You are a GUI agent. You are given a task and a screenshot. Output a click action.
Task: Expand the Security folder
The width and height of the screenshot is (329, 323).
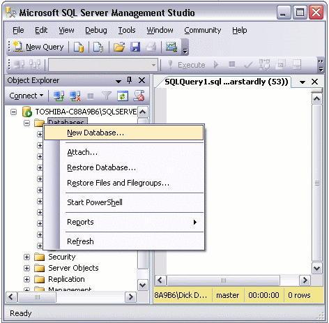[27, 257]
